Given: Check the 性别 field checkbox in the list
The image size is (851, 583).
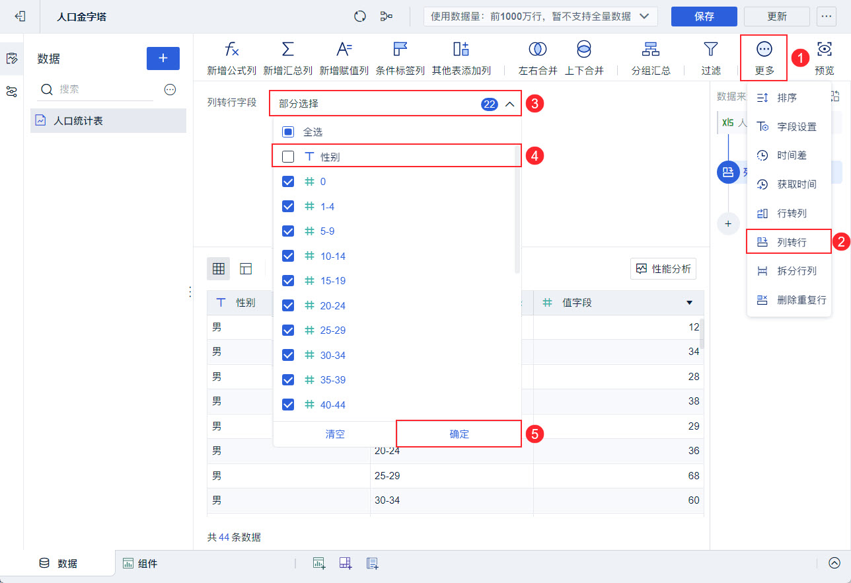Looking at the screenshot, I should pyautogui.click(x=288, y=157).
